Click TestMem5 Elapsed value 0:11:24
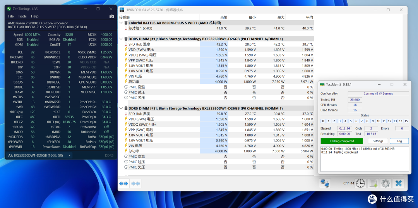This screenshot has width=418, height=208. point(344,128)
